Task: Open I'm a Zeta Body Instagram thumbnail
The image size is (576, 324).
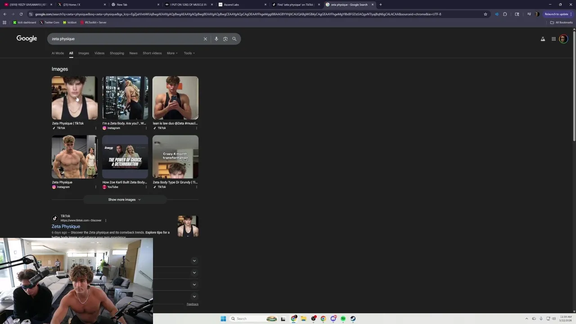Action: [x=125, y=98]
